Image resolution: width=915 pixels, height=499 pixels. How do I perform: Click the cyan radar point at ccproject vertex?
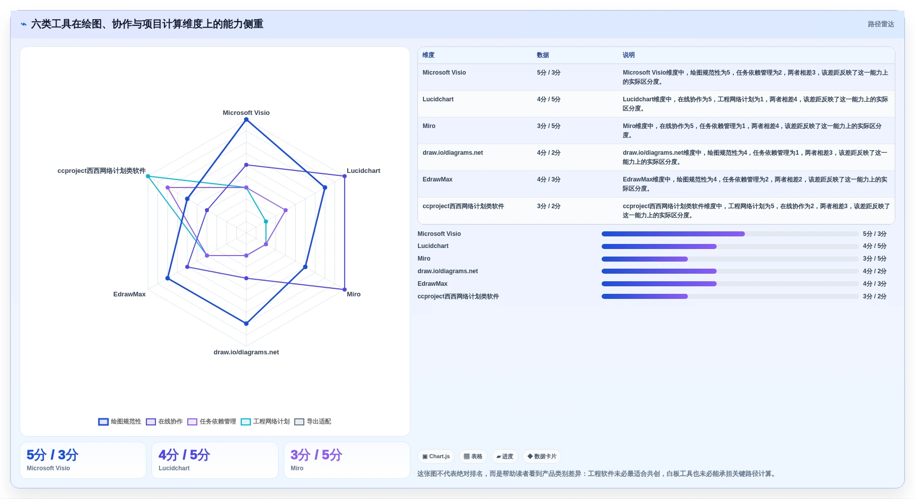click(148, 176)
